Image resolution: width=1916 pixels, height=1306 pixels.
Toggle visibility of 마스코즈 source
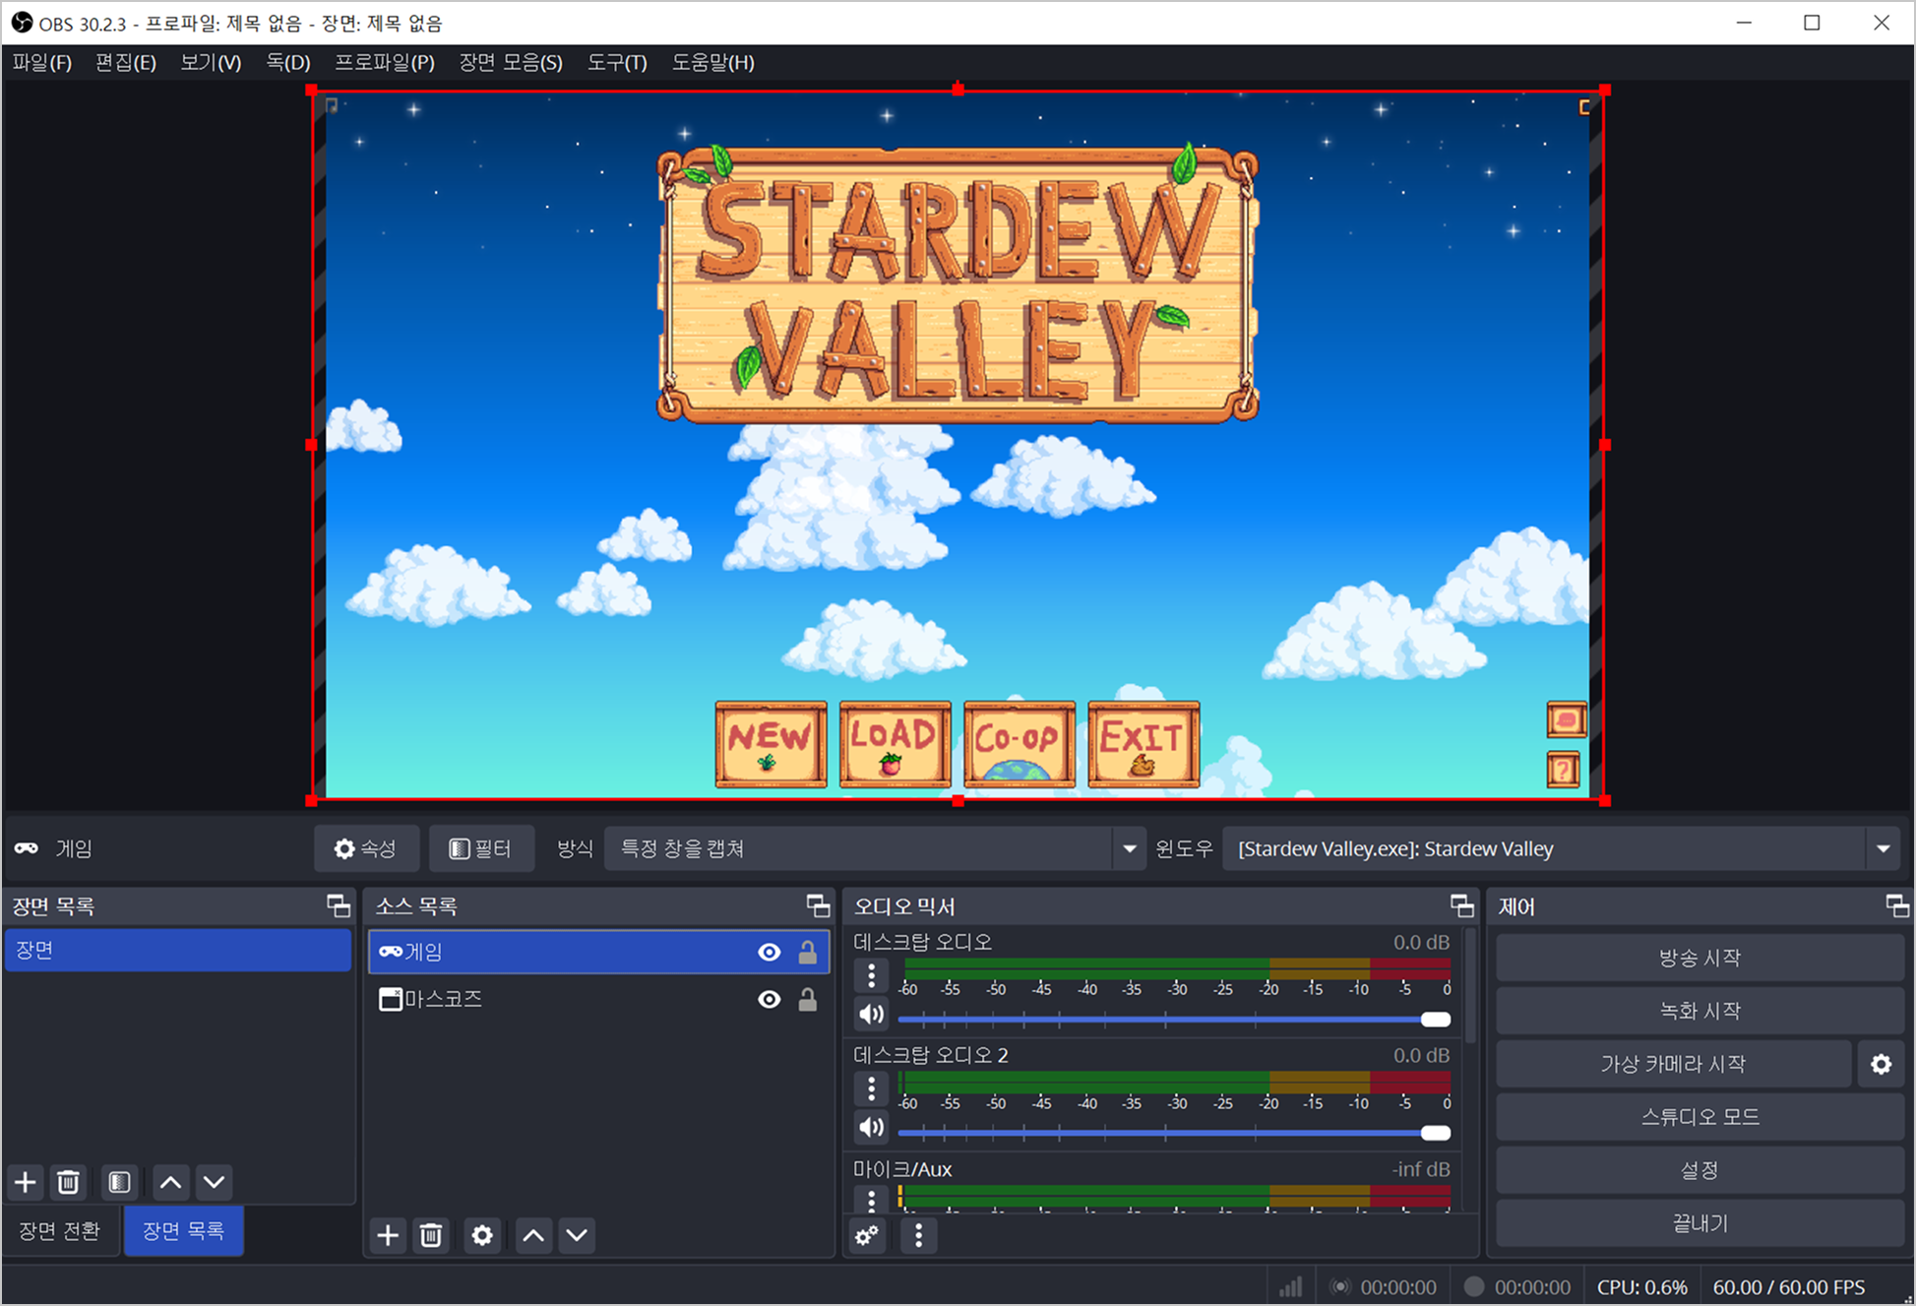[770, 999]
